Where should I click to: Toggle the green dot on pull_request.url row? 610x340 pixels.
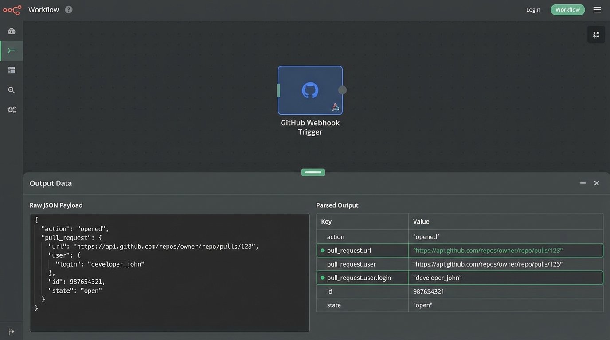click(322, 250)
